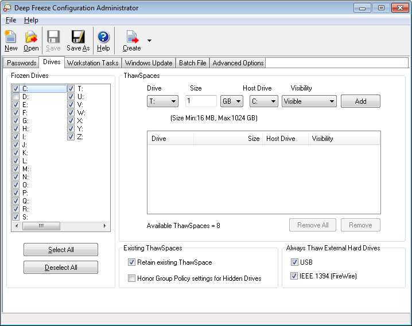The width and height of the screenshot is (412, 326).
Task: Click the Drive column header in ThawSpaces table
Action: click(x=170, y=139)
